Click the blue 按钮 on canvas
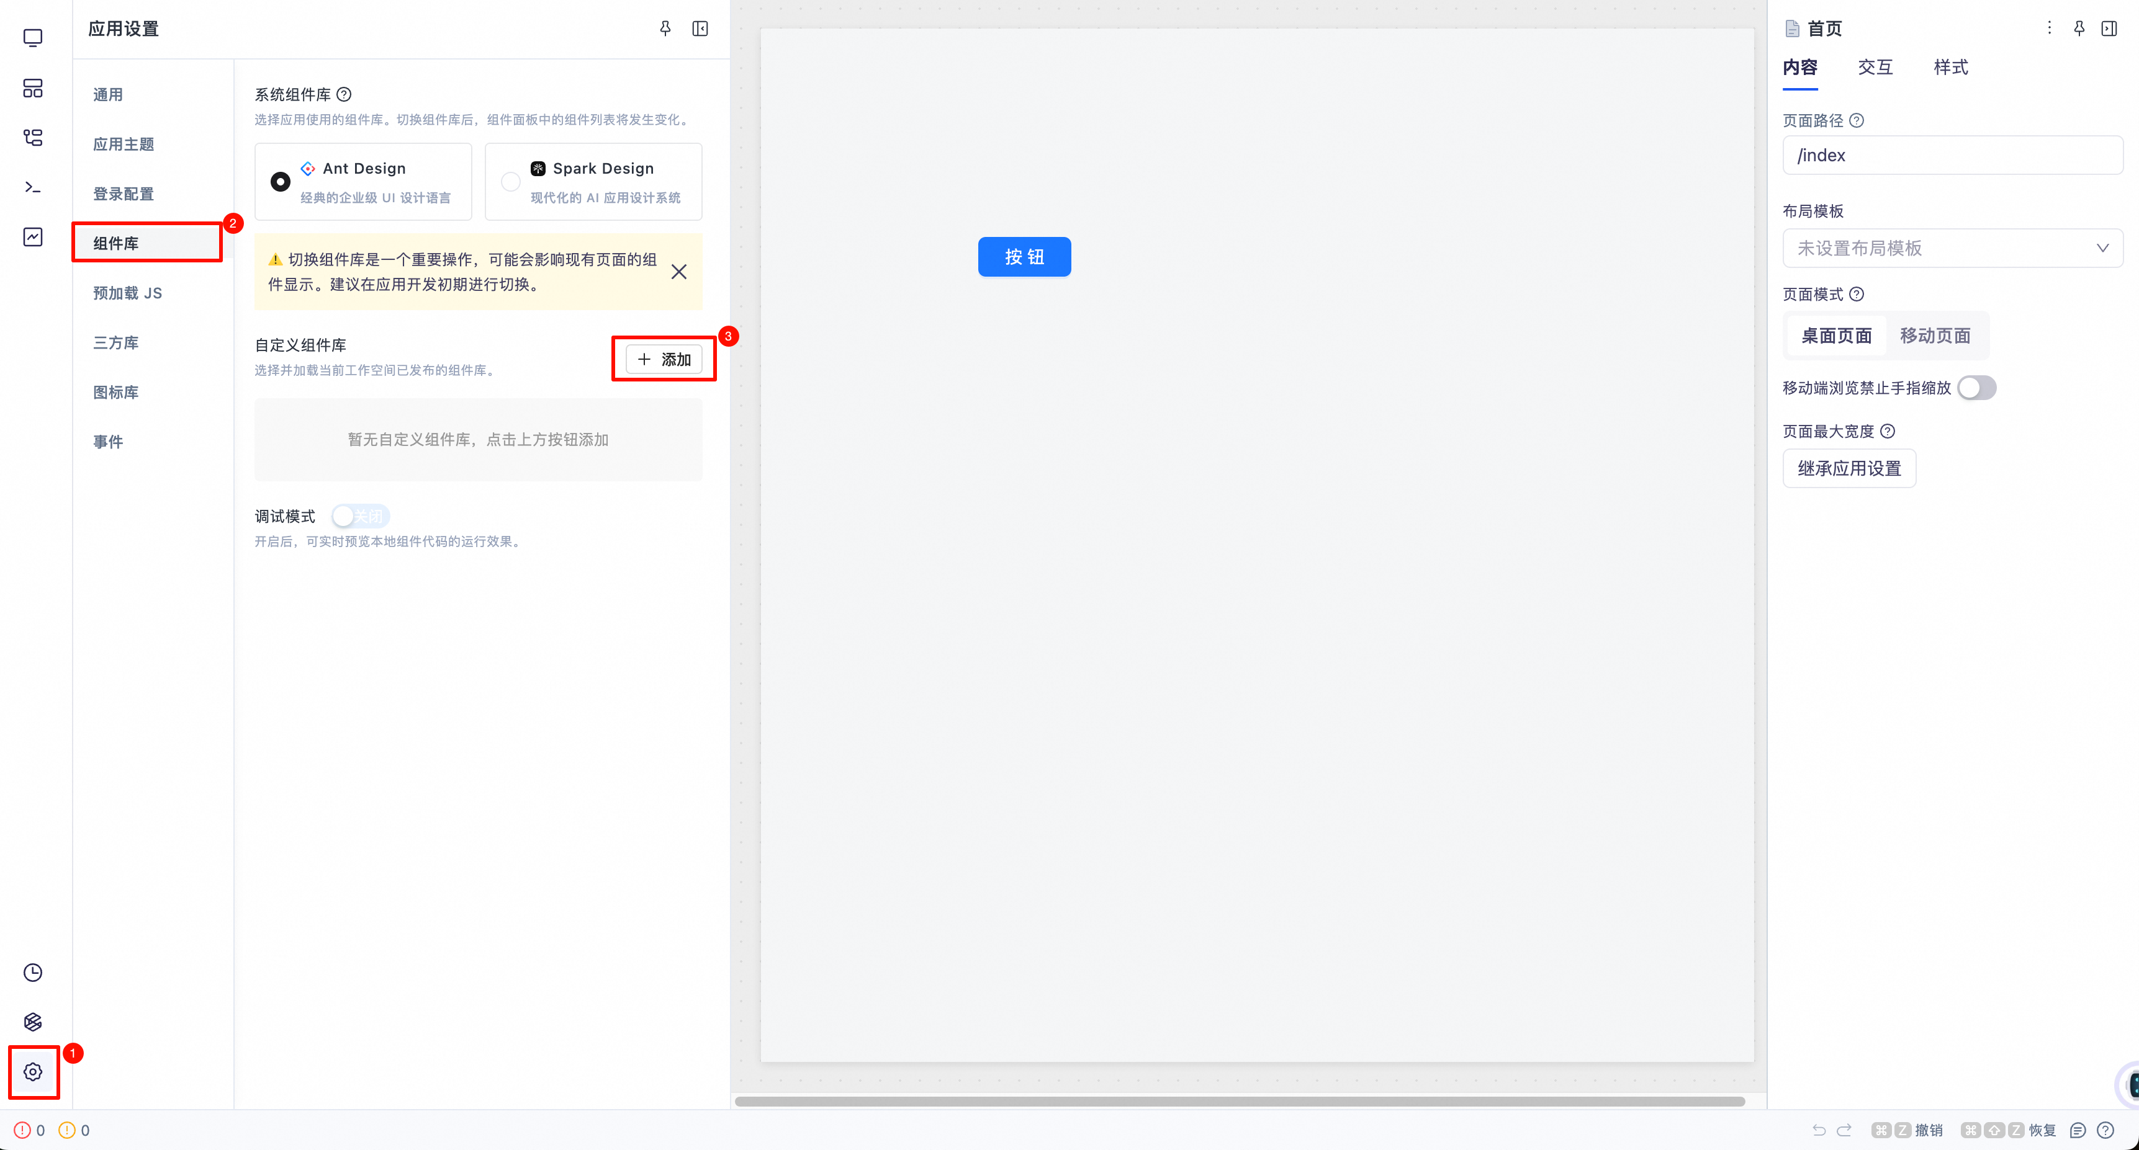Viewport: 2139px width, 1150px height. point(1024,256)
